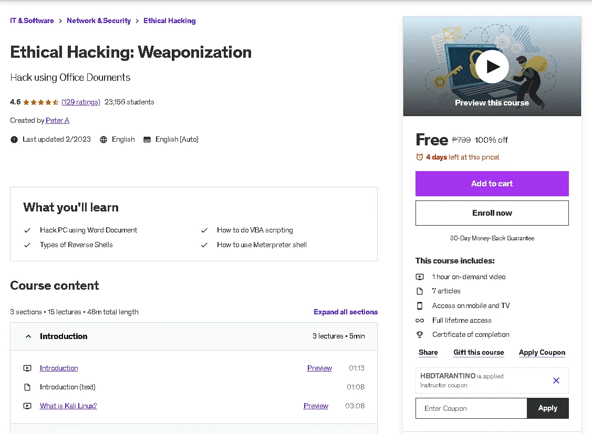Viewport: 592px width, 434px height.
Task: Click the '03:08' duration of the Kali Linux lecture
Action: click(x=355, y=406)
